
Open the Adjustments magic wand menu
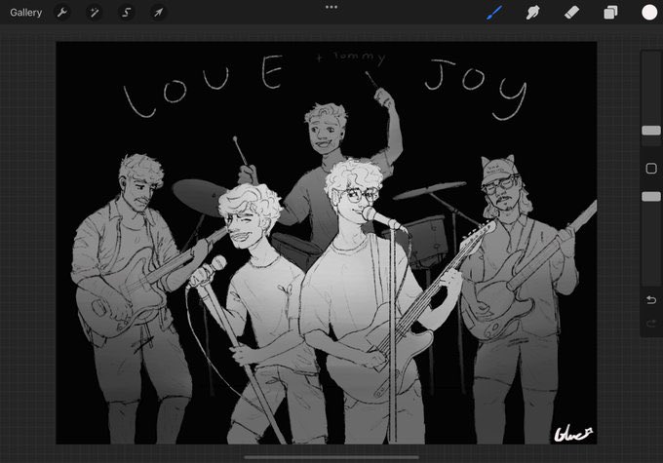coord(94,13)
